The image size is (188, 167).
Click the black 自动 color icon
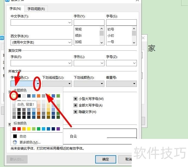click(15, 136)
